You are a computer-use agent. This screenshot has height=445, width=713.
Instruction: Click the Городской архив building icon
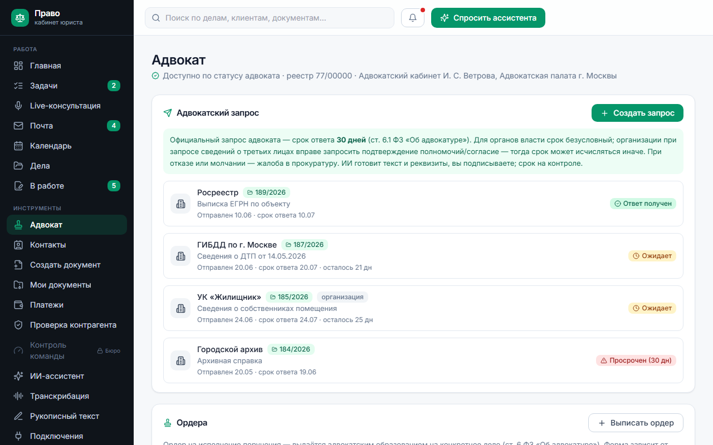(180, 360)
